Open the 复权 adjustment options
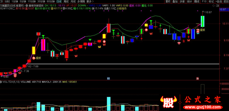229x111 pixels. pos(168,2)
